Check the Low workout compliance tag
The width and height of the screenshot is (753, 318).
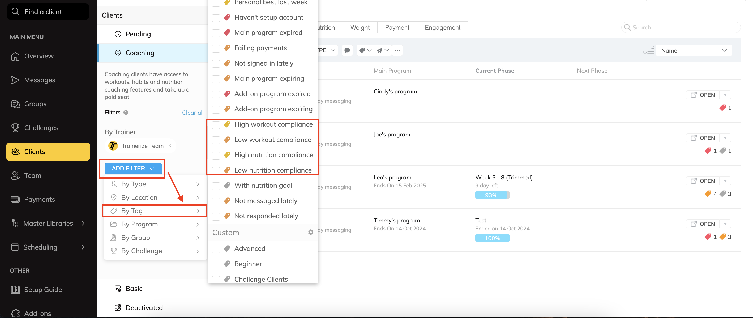[x=216, y=140]
